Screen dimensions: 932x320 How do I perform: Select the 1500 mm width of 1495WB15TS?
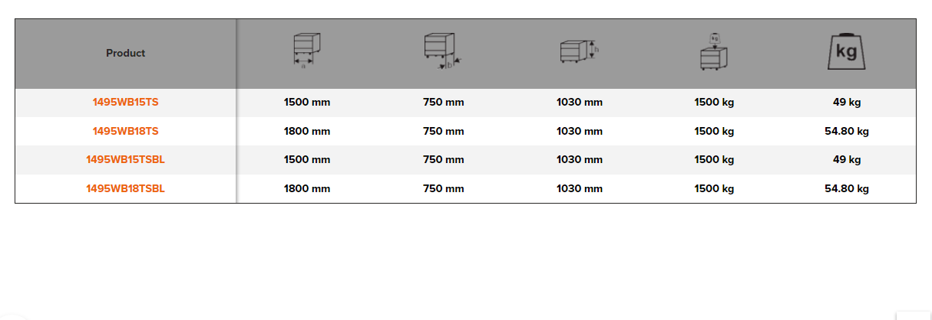307,103
